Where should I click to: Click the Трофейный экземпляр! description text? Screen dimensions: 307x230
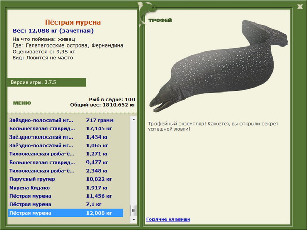(x=213, y=126)
